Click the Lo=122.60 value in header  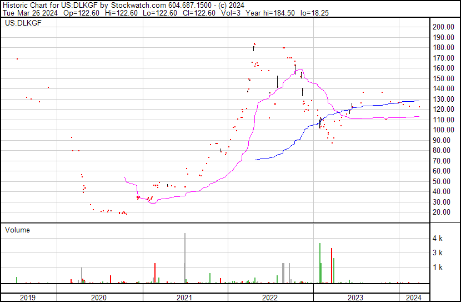pos(160,13)
